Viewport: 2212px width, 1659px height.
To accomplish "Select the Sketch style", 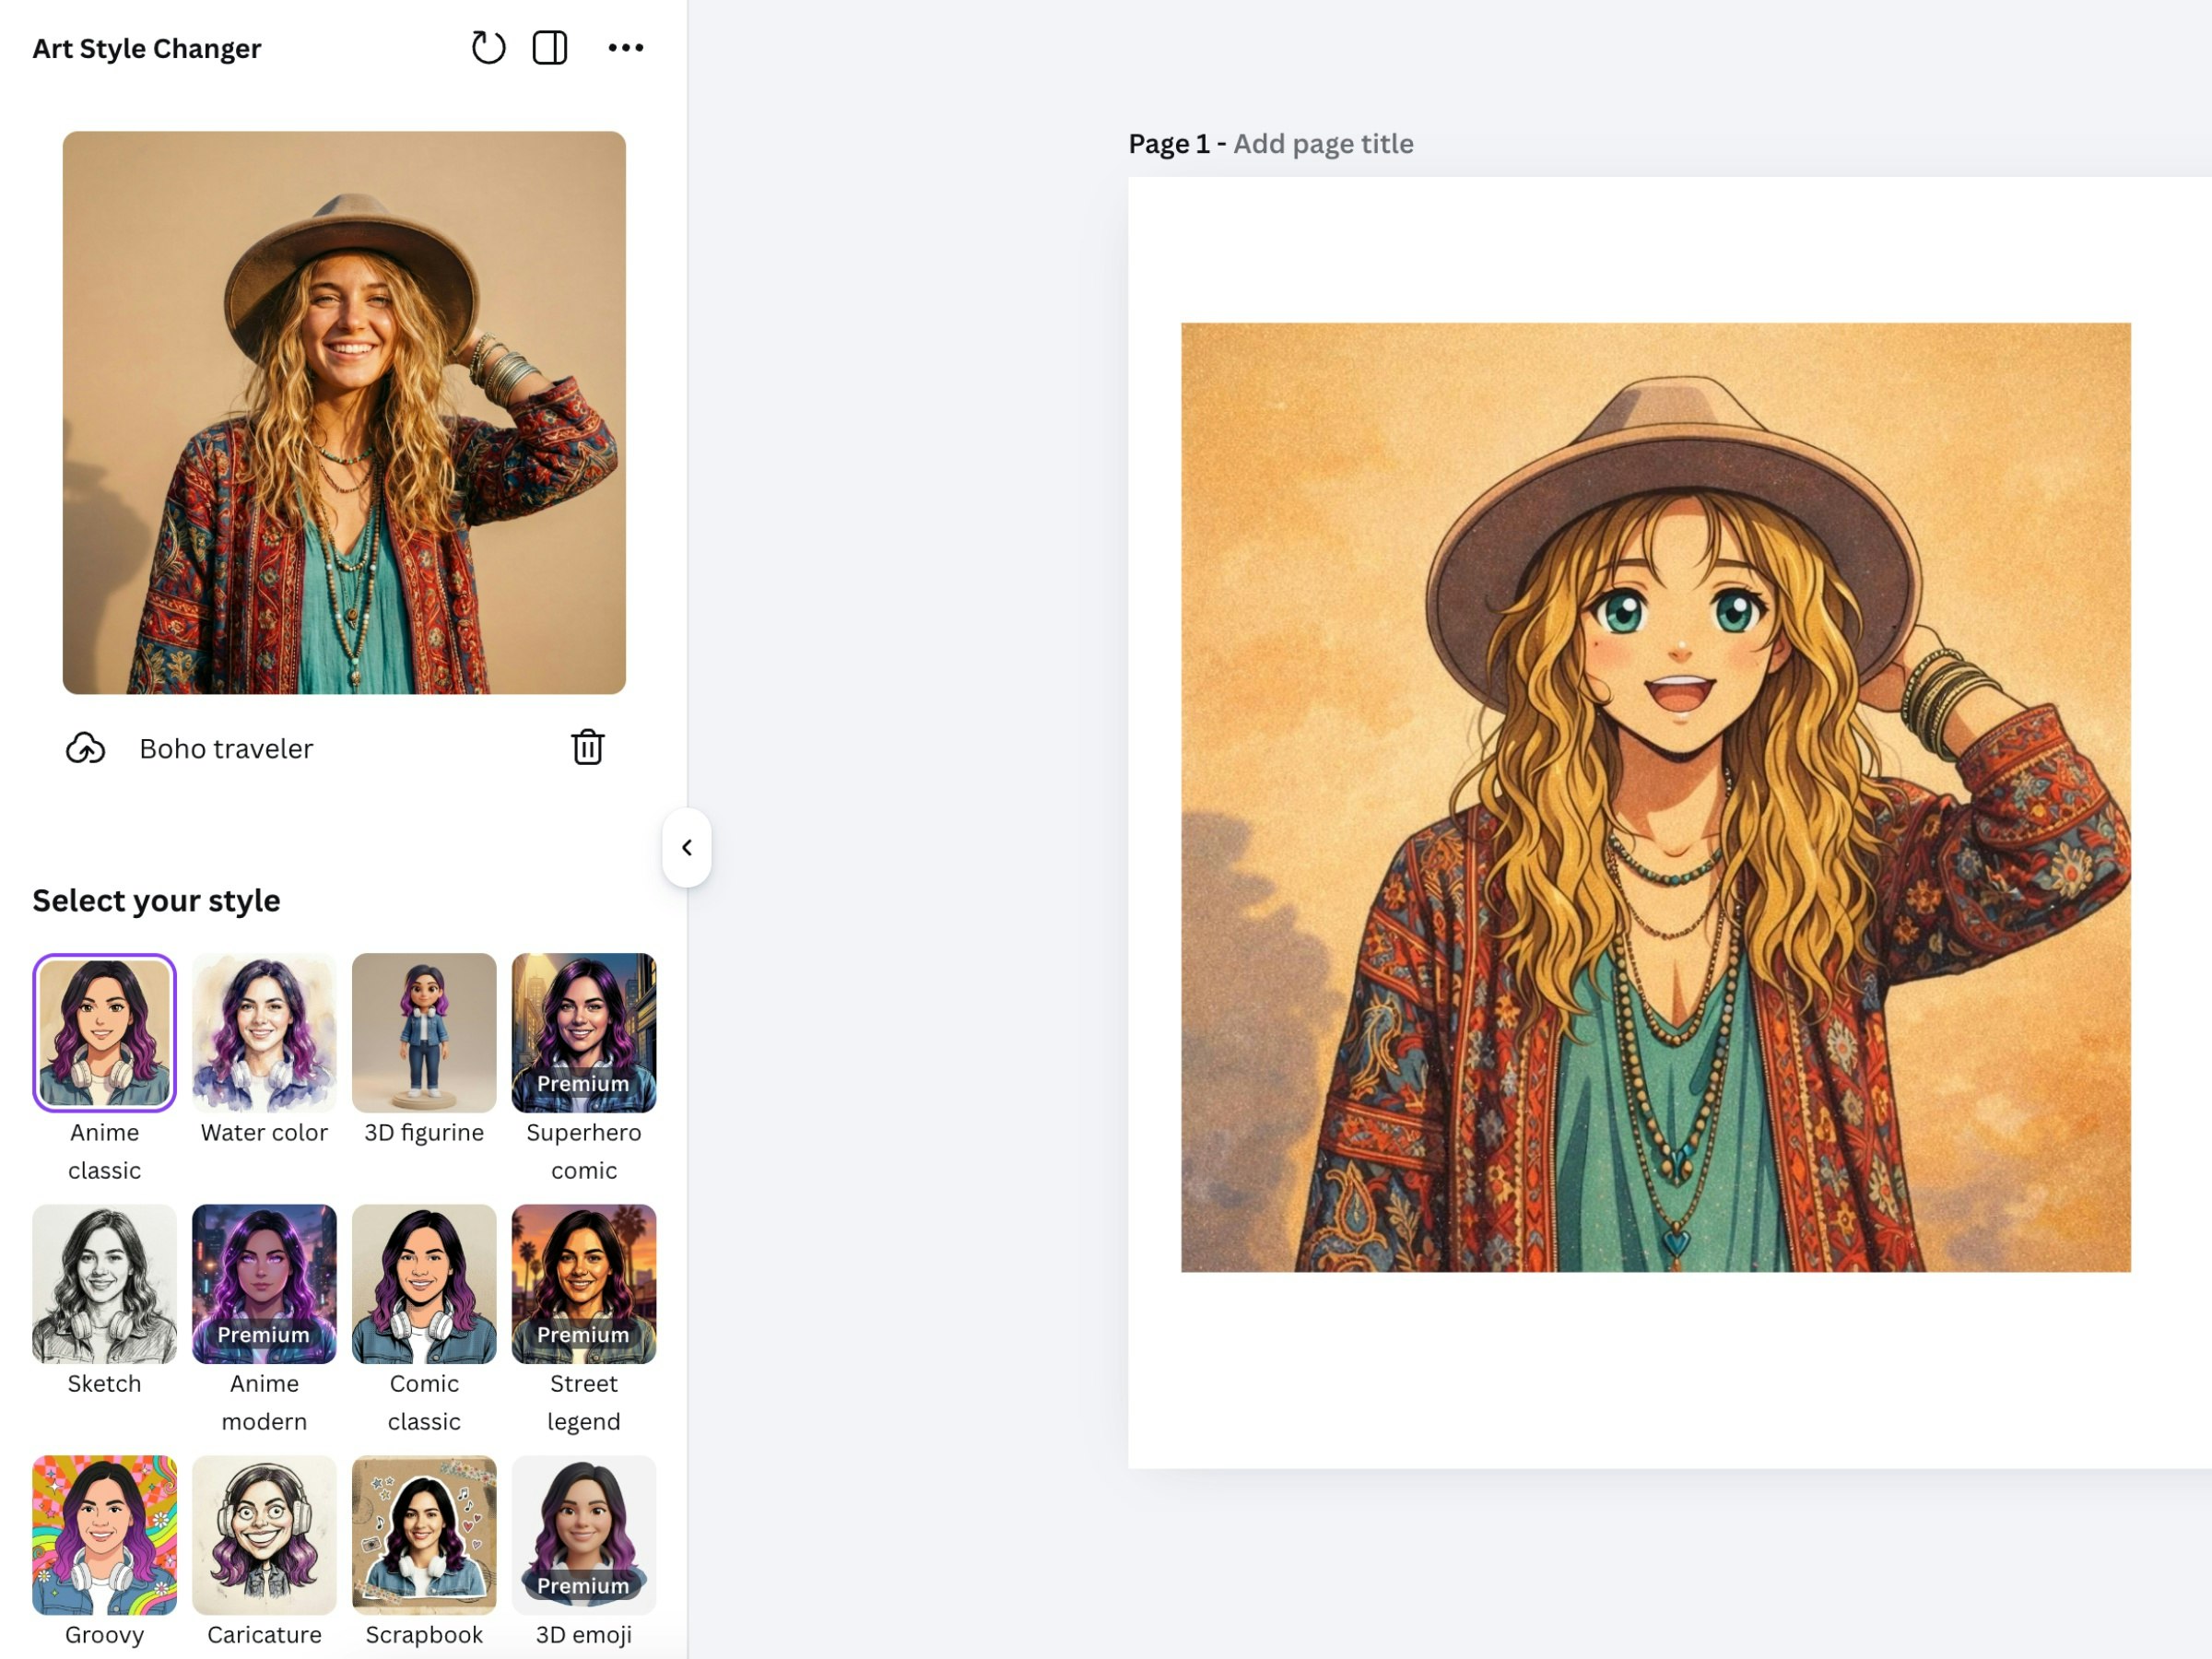I will [x=104, y=1284].
